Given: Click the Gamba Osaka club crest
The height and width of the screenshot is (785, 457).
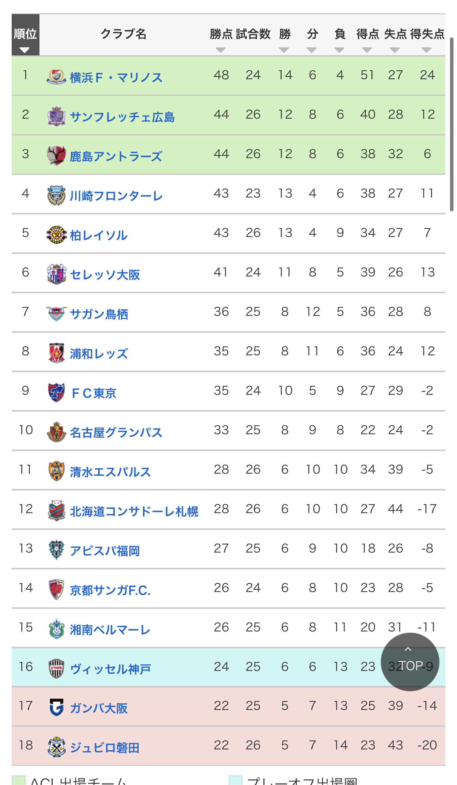Looking at the screenshot, I should (56, 707).
